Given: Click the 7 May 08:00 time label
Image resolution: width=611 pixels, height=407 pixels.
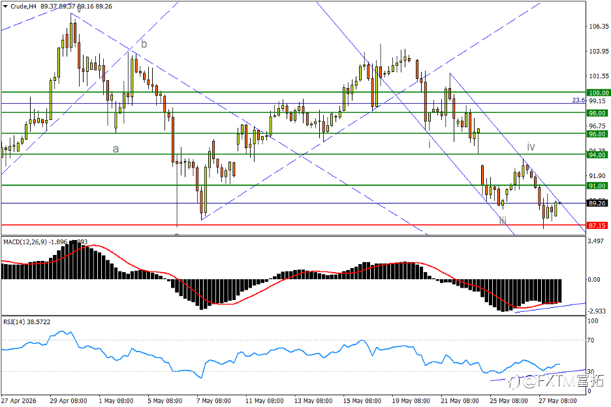Looking at the screenshot, I should [213, 400].
